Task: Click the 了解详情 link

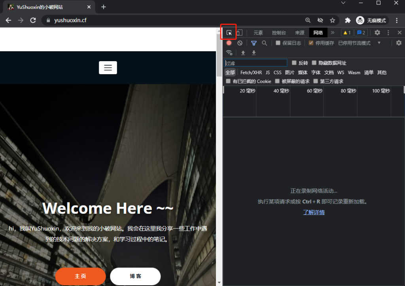Action: tap(314, 212)
